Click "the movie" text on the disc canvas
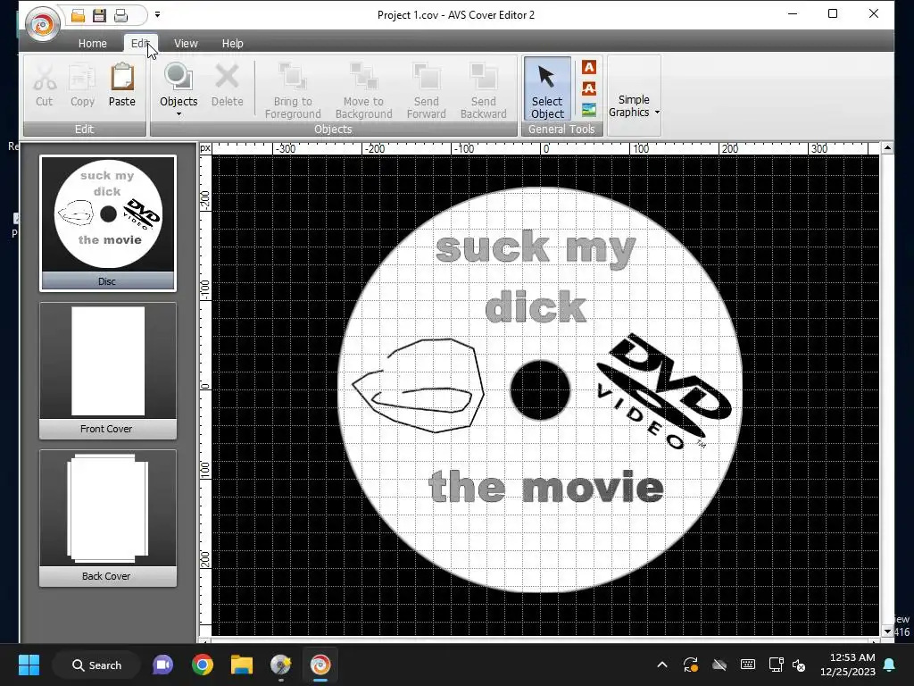The image size is (914, 686). (x=545, y=487)
